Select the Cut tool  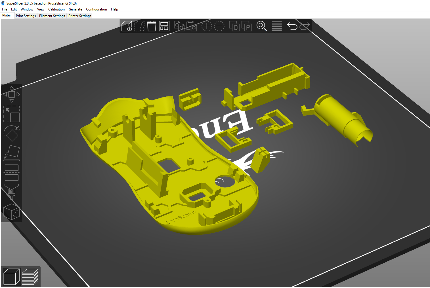pyautogui.click(x=12, y=172)
